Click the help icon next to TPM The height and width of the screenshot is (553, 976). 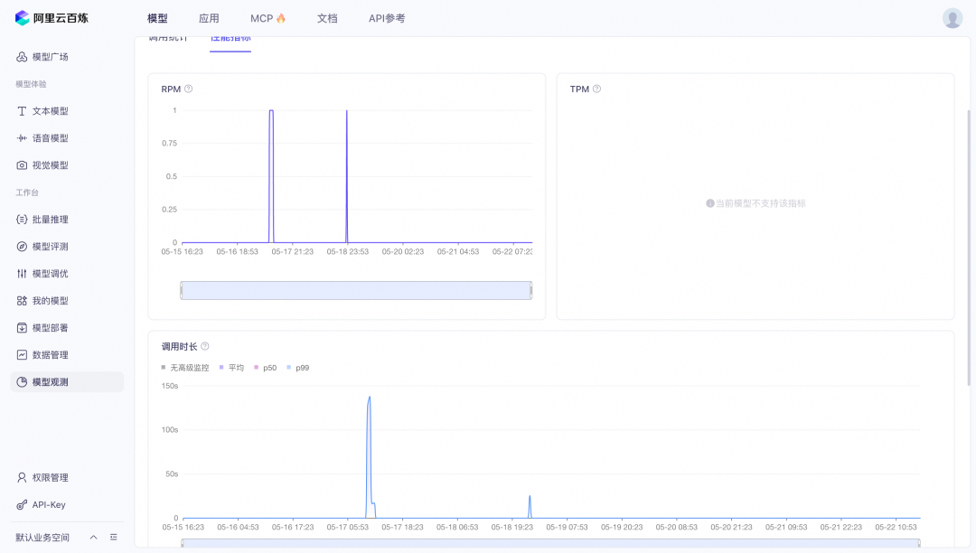(x=596, y=89)
